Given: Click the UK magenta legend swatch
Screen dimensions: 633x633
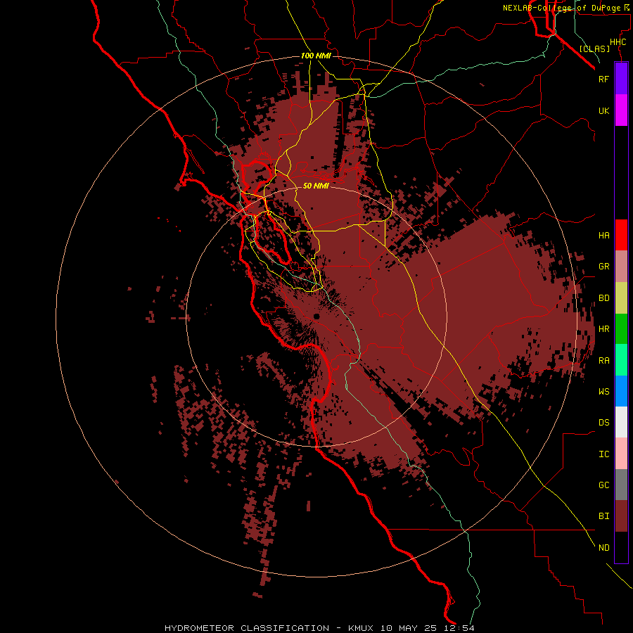Looking at the screenshot, I should click(621, 110).
